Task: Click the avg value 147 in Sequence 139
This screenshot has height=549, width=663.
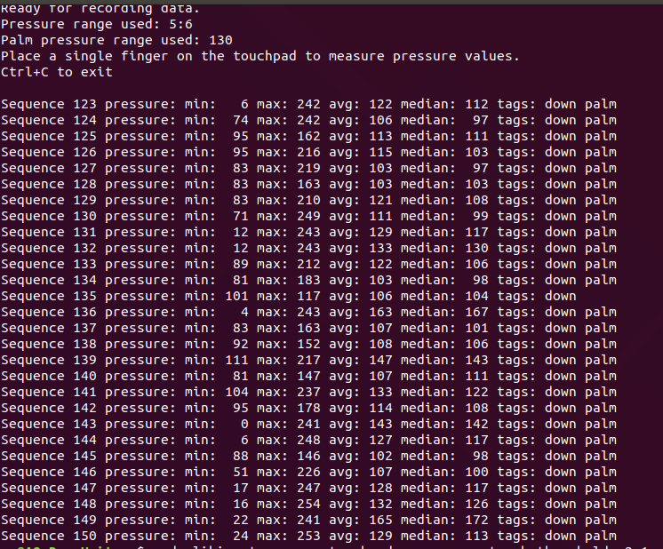Action: 379,360
